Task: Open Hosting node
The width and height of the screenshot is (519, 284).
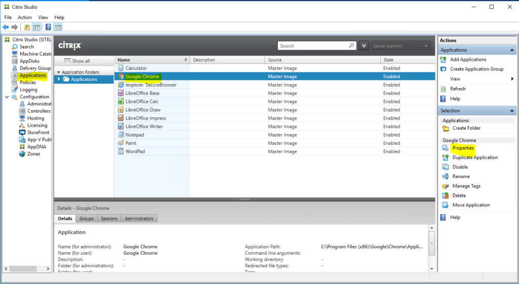Action: click(35, 118)
